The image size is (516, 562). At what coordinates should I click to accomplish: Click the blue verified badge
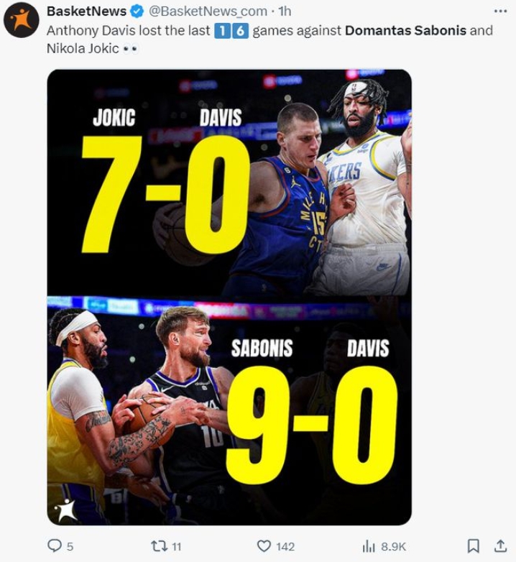137,11
